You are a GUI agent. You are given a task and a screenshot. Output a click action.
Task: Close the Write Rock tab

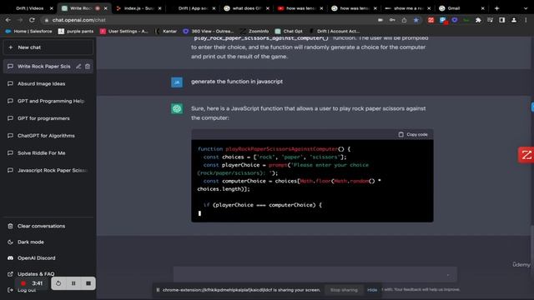[106, 8]
